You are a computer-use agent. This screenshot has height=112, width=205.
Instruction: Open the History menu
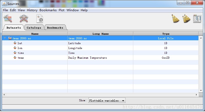[32, 10]
